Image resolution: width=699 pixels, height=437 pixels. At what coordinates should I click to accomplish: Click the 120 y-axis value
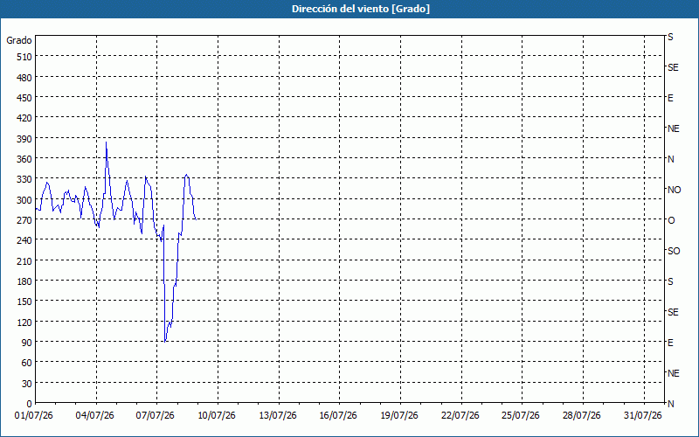pos(24,322)
